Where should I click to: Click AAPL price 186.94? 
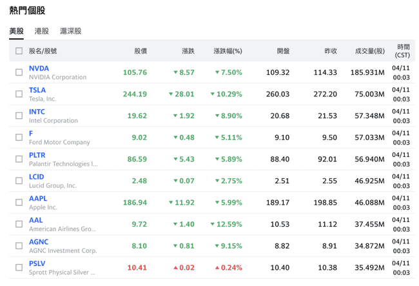pyautogui.click(x=135, y=202)
